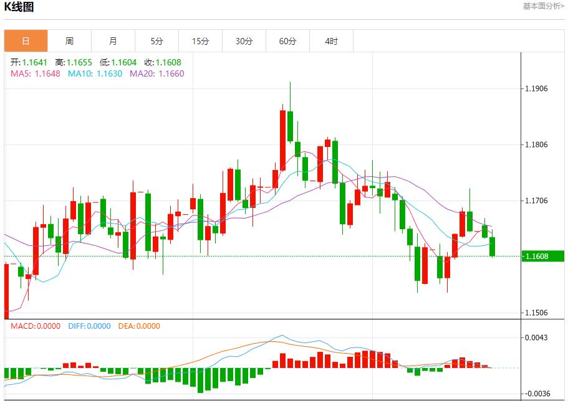
Task: Switch to the 周 weekly timeframe tab
Action: click(69, 40)
